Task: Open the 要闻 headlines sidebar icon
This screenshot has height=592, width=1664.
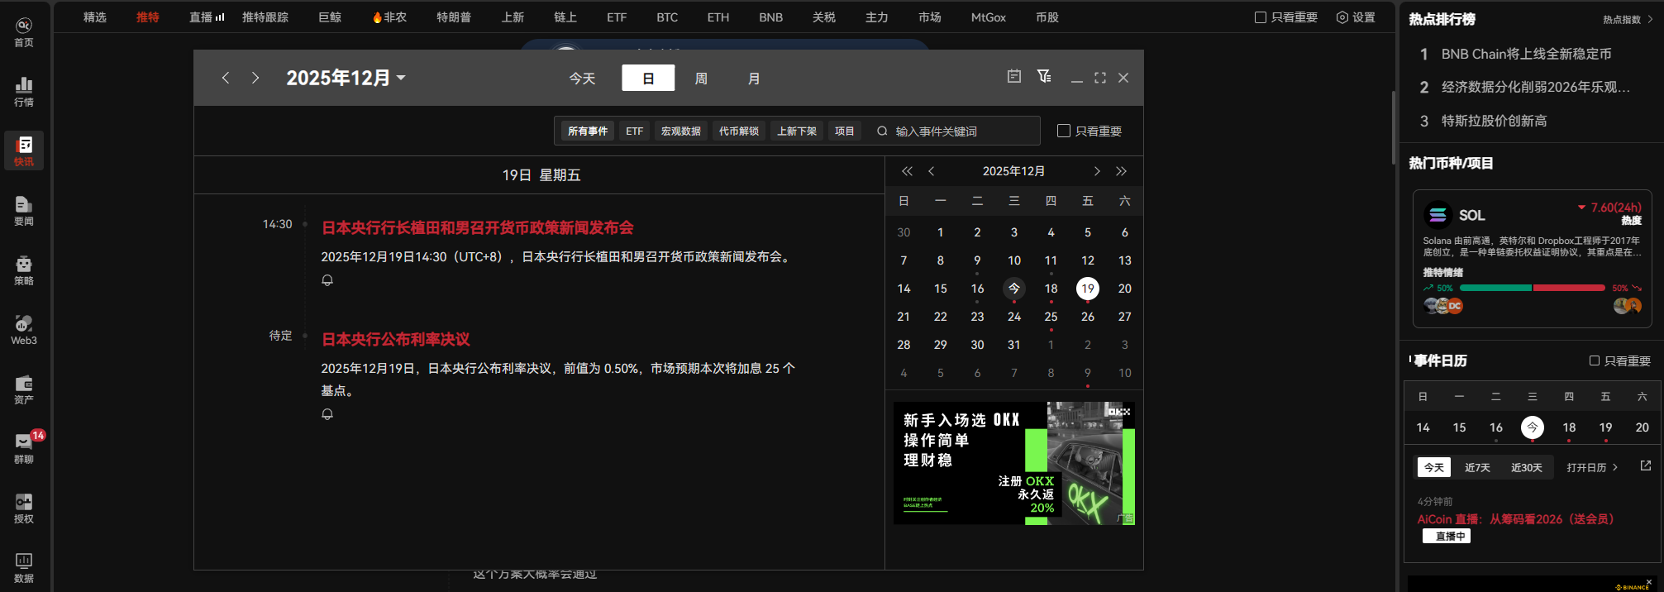Action: pos(24,211)
